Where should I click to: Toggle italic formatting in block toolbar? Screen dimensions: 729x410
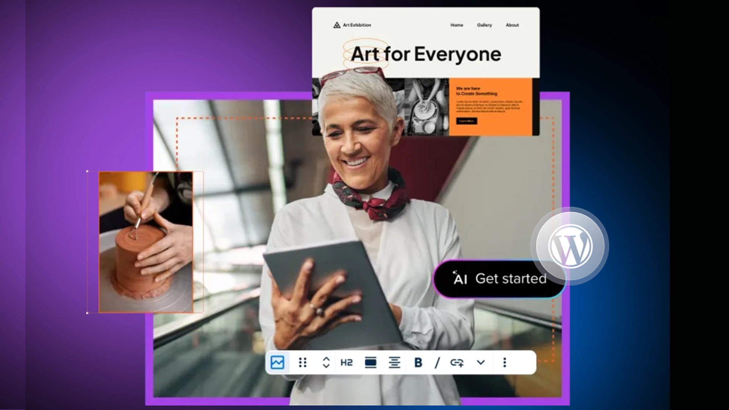point(437,363)
